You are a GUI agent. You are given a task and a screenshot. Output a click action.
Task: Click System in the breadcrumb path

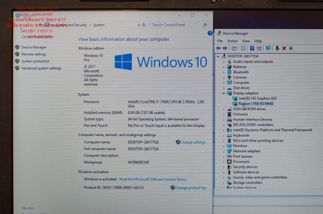tap(99, 25)
